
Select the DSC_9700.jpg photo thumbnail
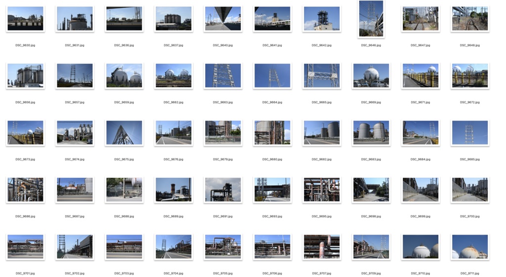point(469,190)
